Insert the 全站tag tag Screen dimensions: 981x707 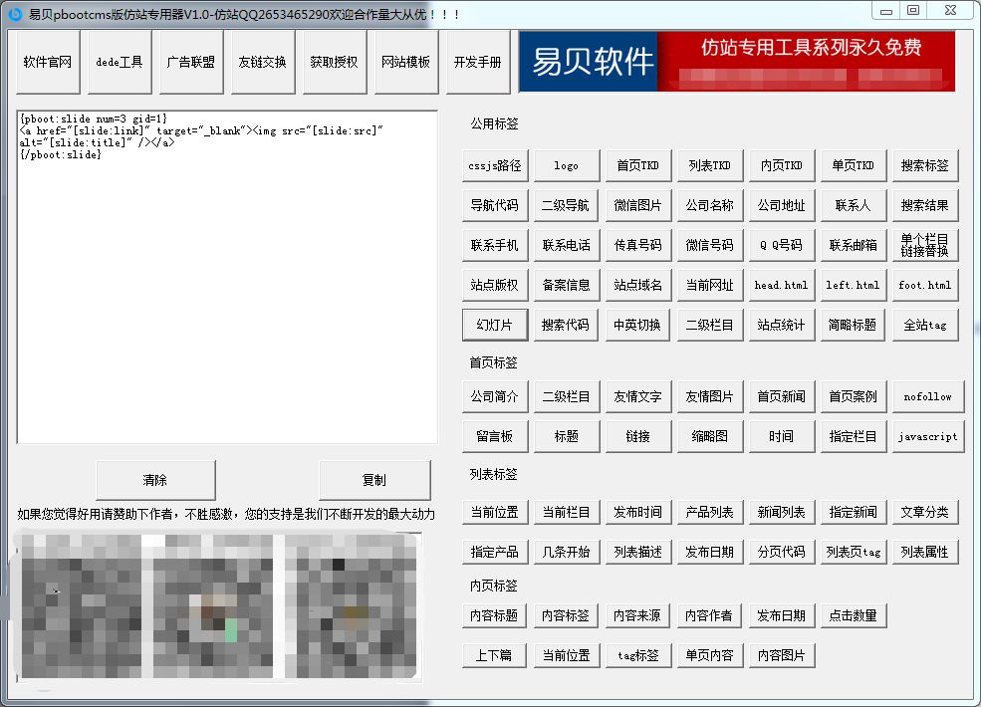pyautogui.click(x=926, y=324)
